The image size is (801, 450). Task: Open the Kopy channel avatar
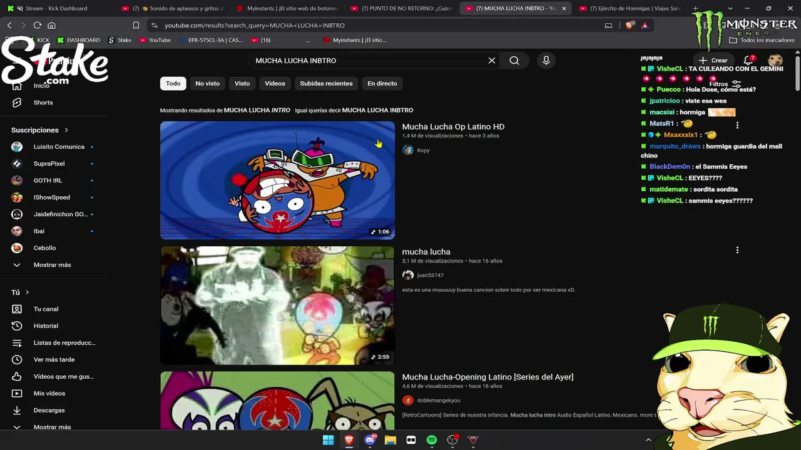[x=408, y=150]
